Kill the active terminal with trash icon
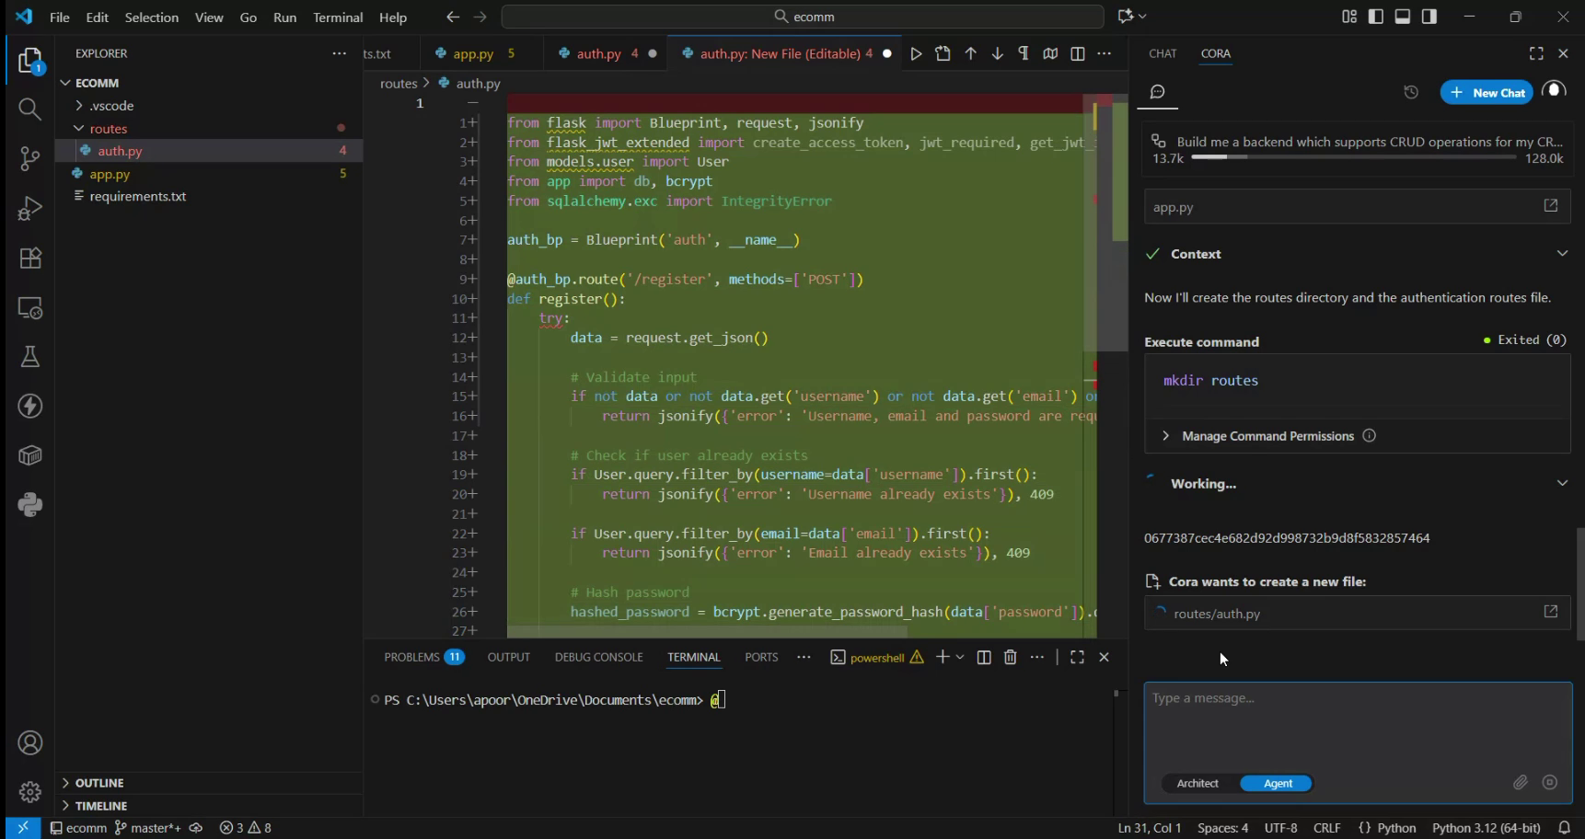Viewport: 1585px width, 839px height. 1010,657
